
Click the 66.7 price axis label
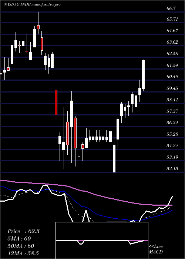171,8
